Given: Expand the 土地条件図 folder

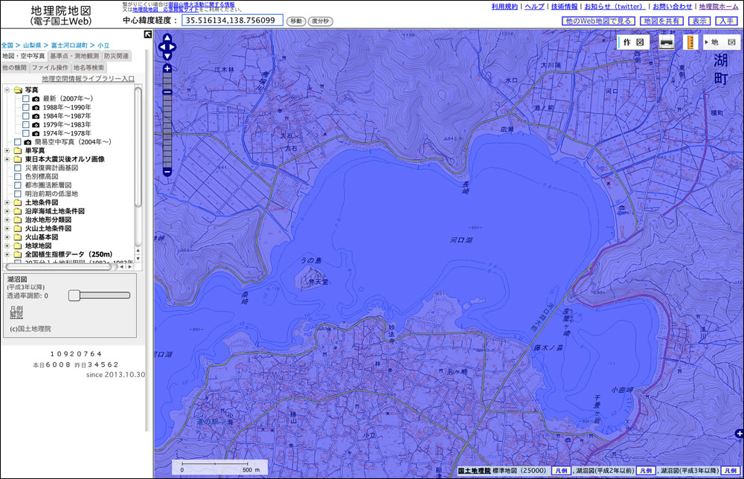Looking at the screenshot, I should 7,202.
